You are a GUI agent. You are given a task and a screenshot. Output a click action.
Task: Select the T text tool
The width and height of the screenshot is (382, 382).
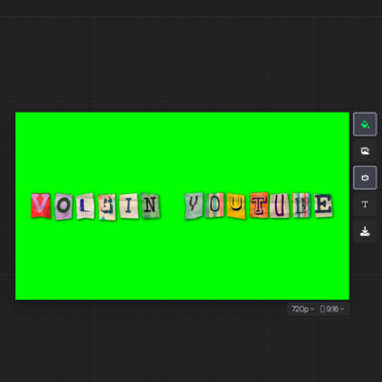coord(365,204)
